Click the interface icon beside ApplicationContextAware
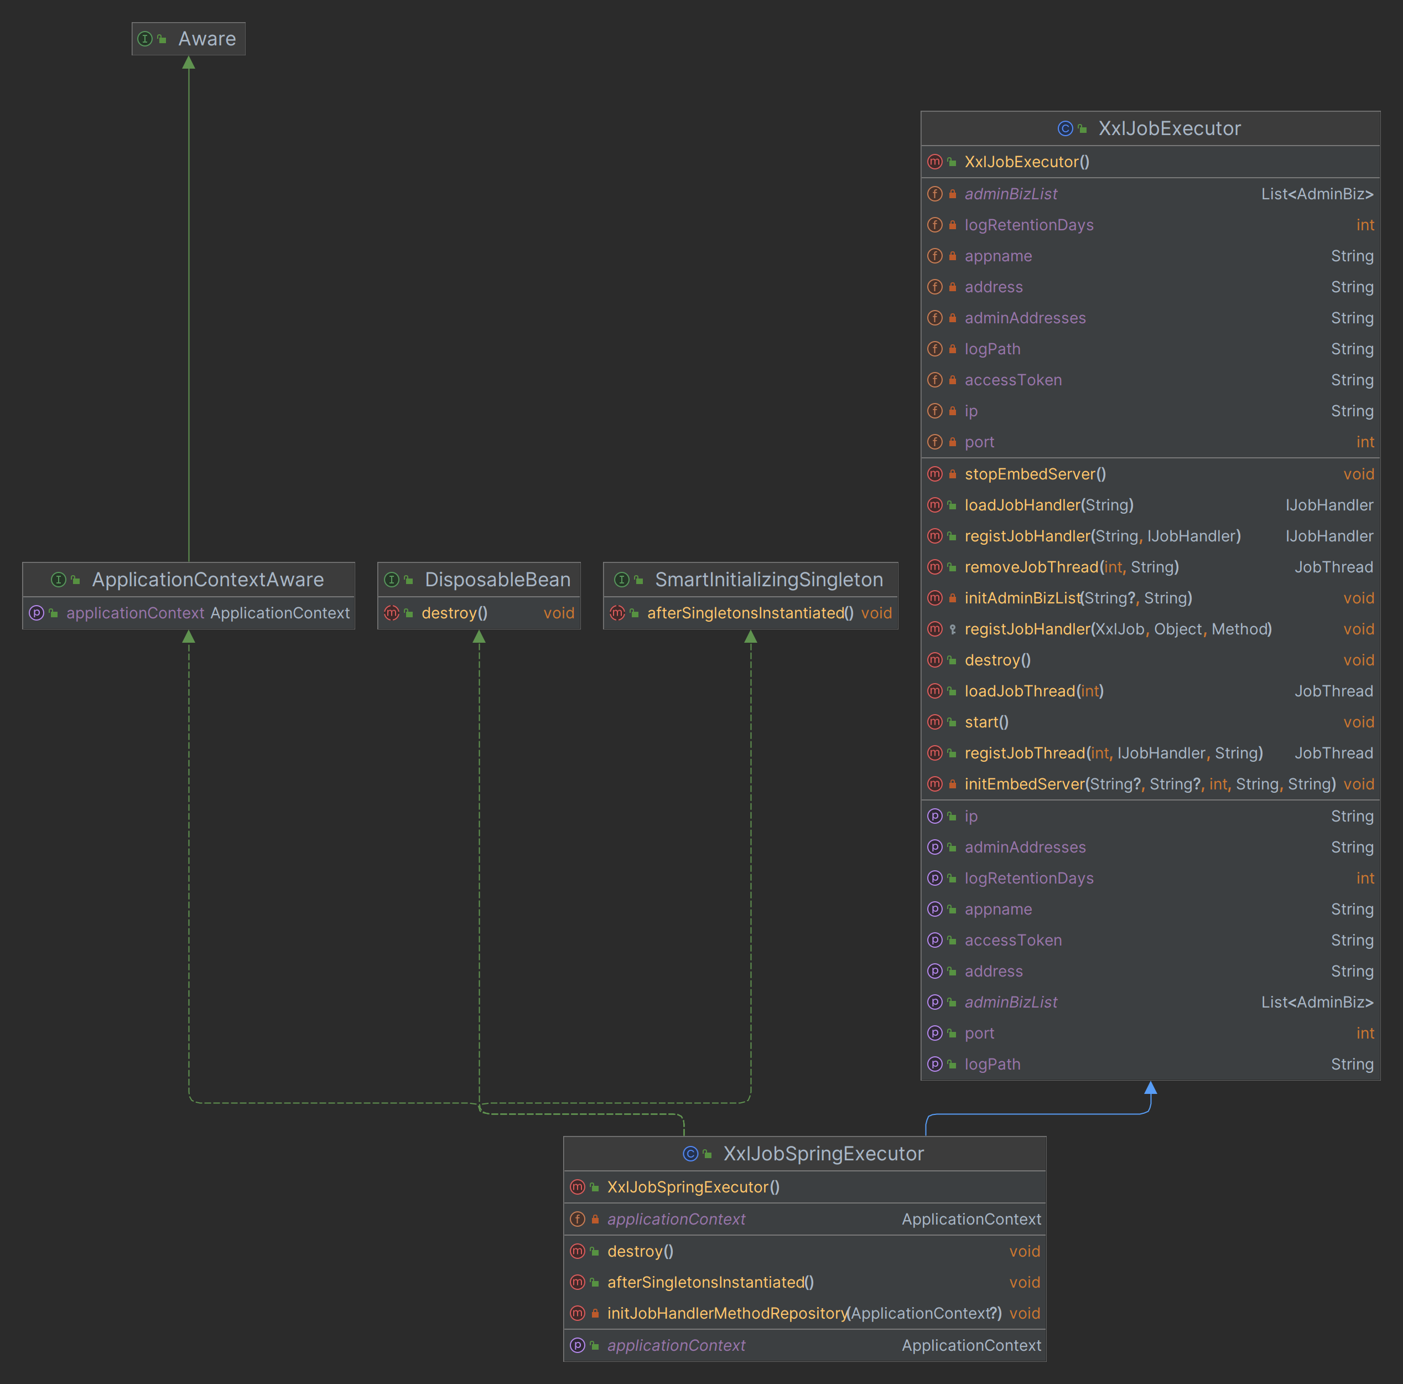1403x1384 pixels. point(58,580)
